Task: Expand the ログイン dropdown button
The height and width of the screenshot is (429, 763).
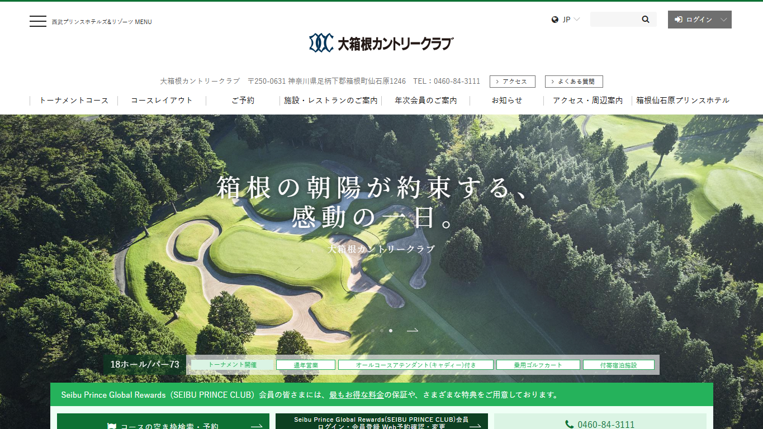Action: pos(699,20)
